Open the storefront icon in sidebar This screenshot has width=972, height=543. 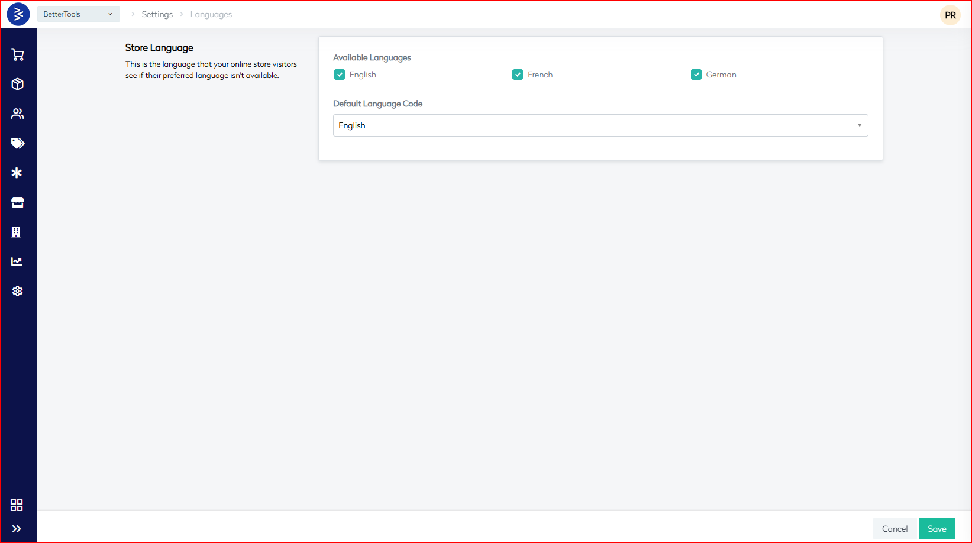(x=18, y=202)
